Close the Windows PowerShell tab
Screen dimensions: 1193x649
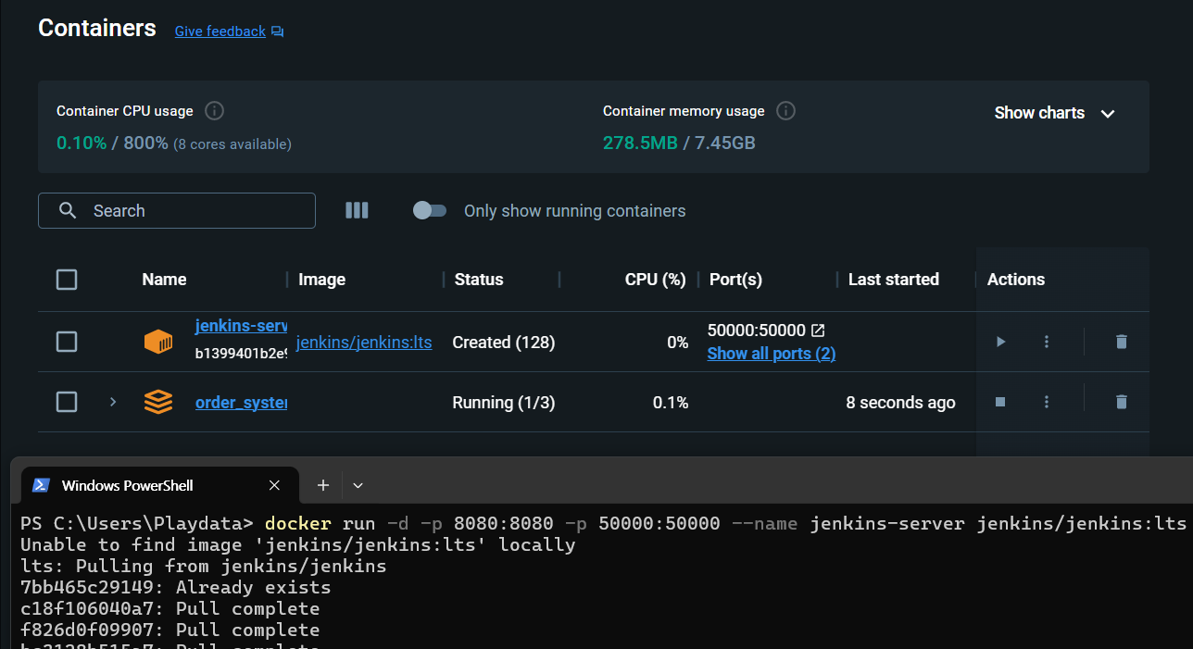(x=274, y=485)
